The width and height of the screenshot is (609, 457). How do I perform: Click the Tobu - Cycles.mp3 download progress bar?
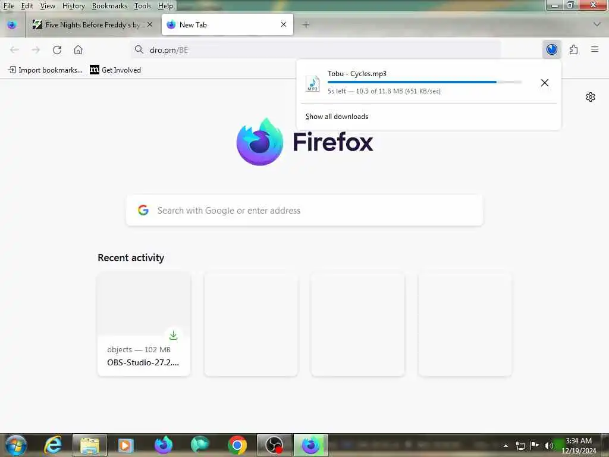coord(425,82)
